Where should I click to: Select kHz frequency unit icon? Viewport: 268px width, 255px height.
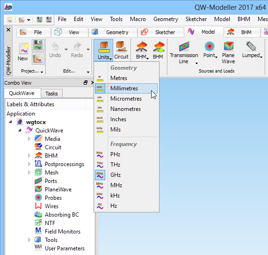pos(100,196)
